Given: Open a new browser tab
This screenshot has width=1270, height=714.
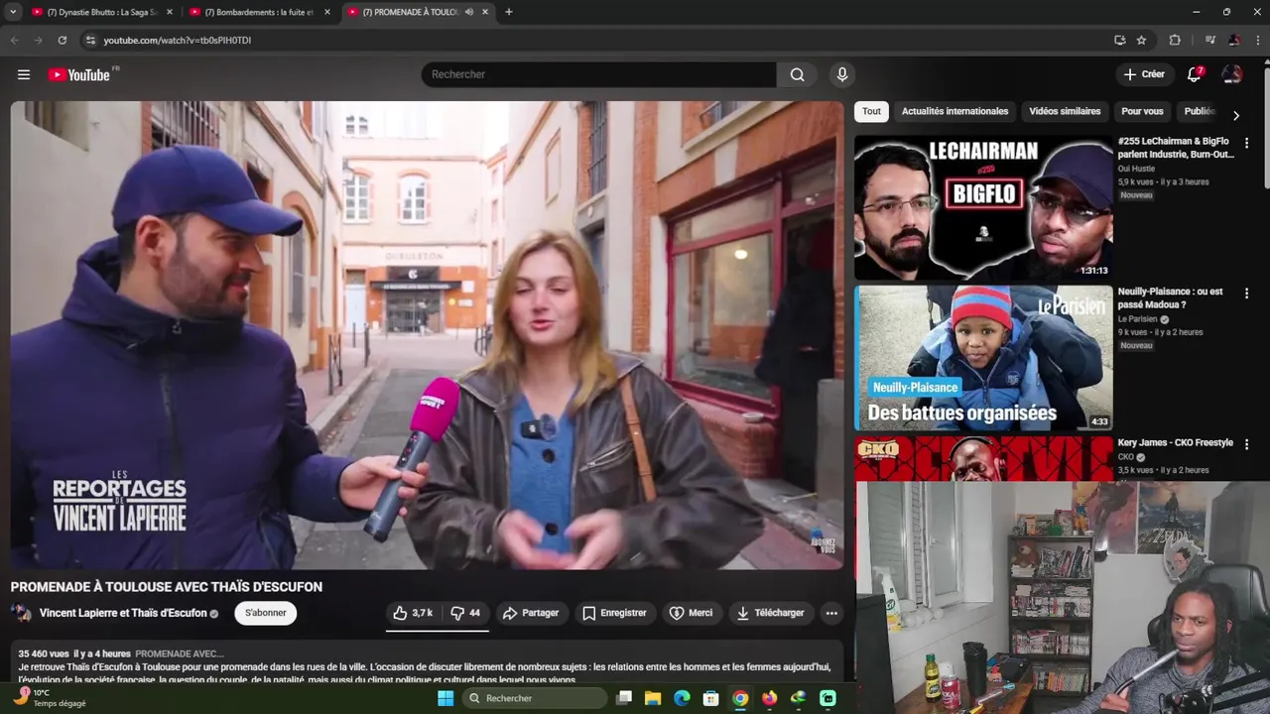Looking at the screenshot, I should 509,12.
